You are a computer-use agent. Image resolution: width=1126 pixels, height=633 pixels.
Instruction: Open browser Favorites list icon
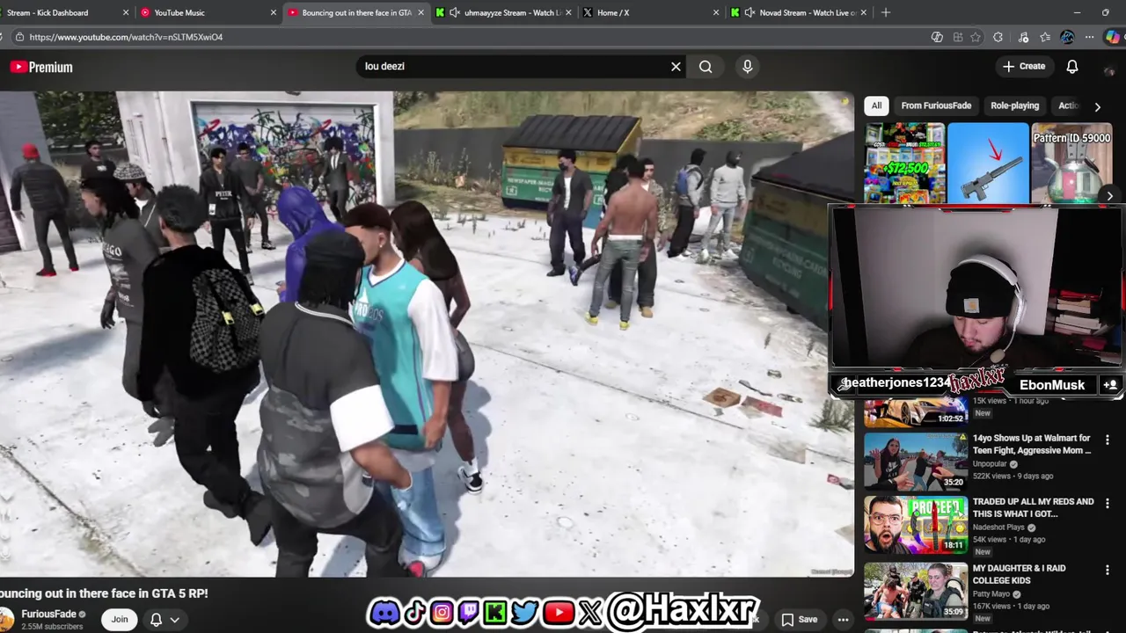(1045, 37)
